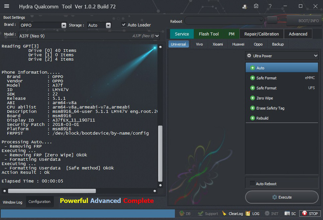This screenshot has height=220, width=323.
Task: Click the horizontal log scrollbar
Action: [52, 191]
